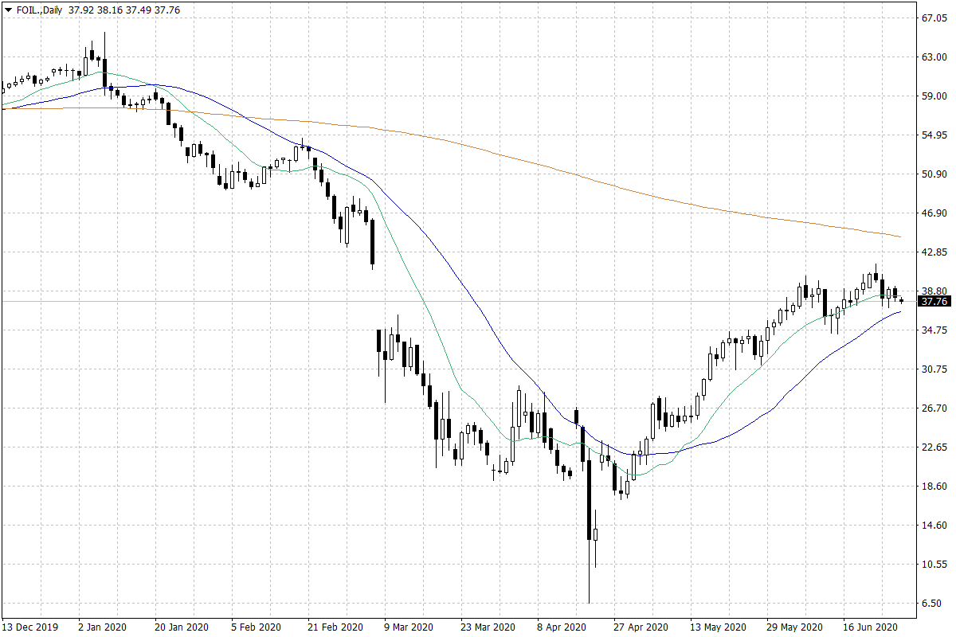The image size is (956, 637).
Task: Click the 37.76 current price tag
Action: click(x=933, y=302)
